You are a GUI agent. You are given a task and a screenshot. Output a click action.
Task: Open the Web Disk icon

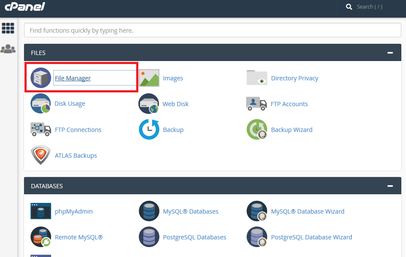click(149, 104)
